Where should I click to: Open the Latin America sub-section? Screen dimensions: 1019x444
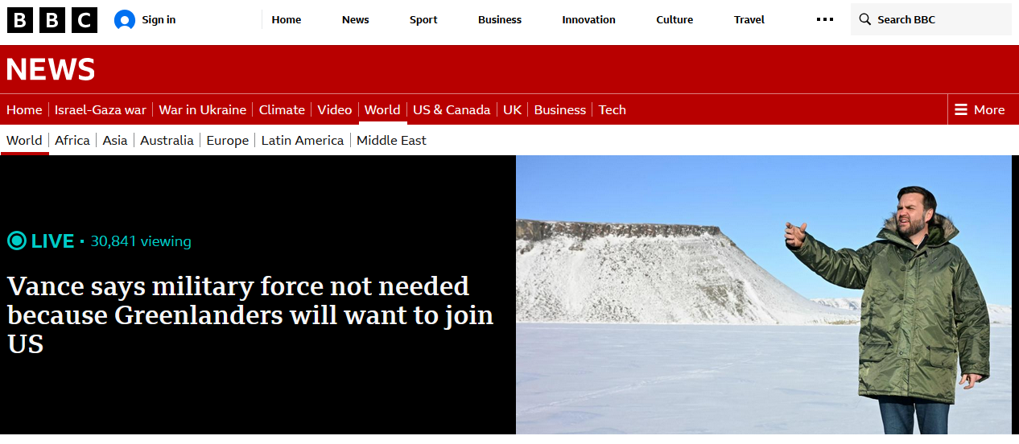point(303,140)
